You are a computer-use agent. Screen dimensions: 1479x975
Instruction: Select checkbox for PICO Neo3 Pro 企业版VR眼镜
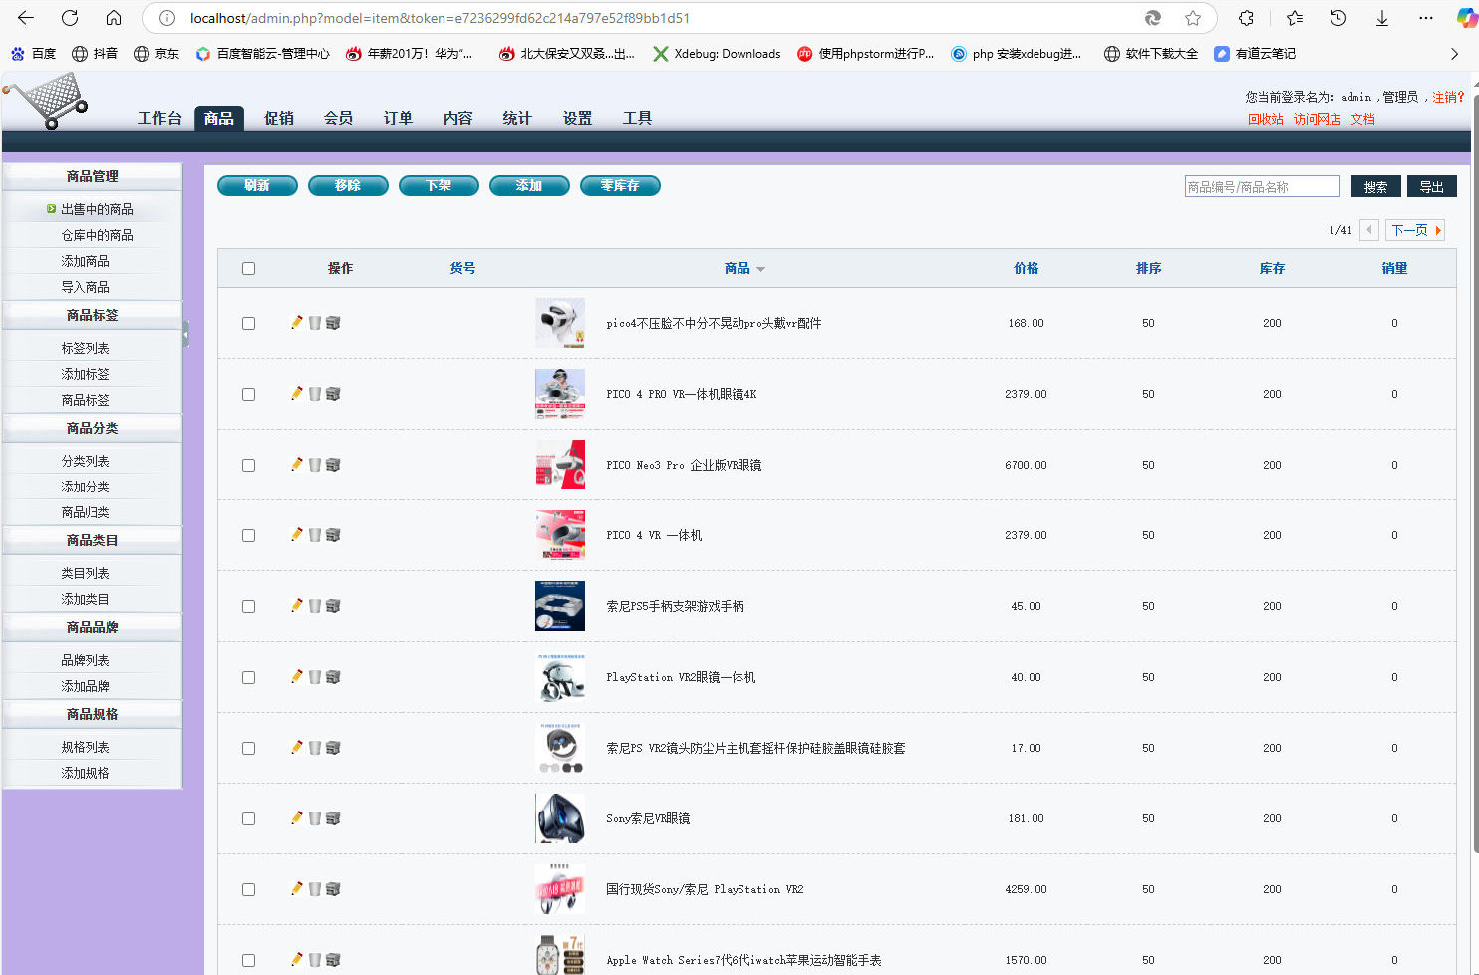248,466
